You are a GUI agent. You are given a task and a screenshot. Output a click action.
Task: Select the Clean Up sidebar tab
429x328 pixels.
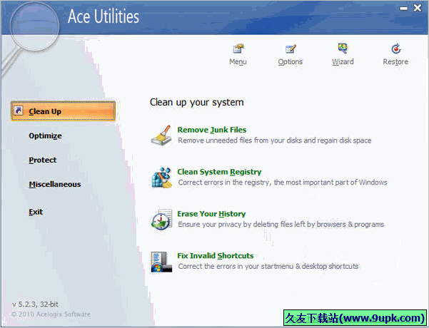pos(63,111)
